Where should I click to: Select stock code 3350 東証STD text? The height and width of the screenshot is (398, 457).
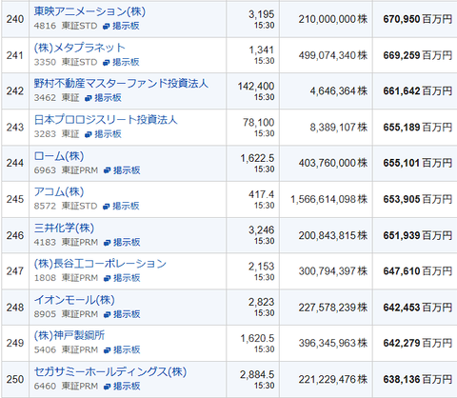click(x=66, y=62)
